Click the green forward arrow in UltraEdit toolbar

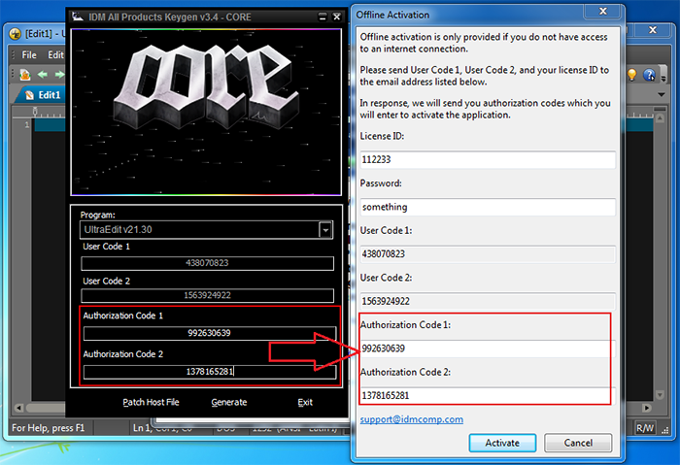59,75
